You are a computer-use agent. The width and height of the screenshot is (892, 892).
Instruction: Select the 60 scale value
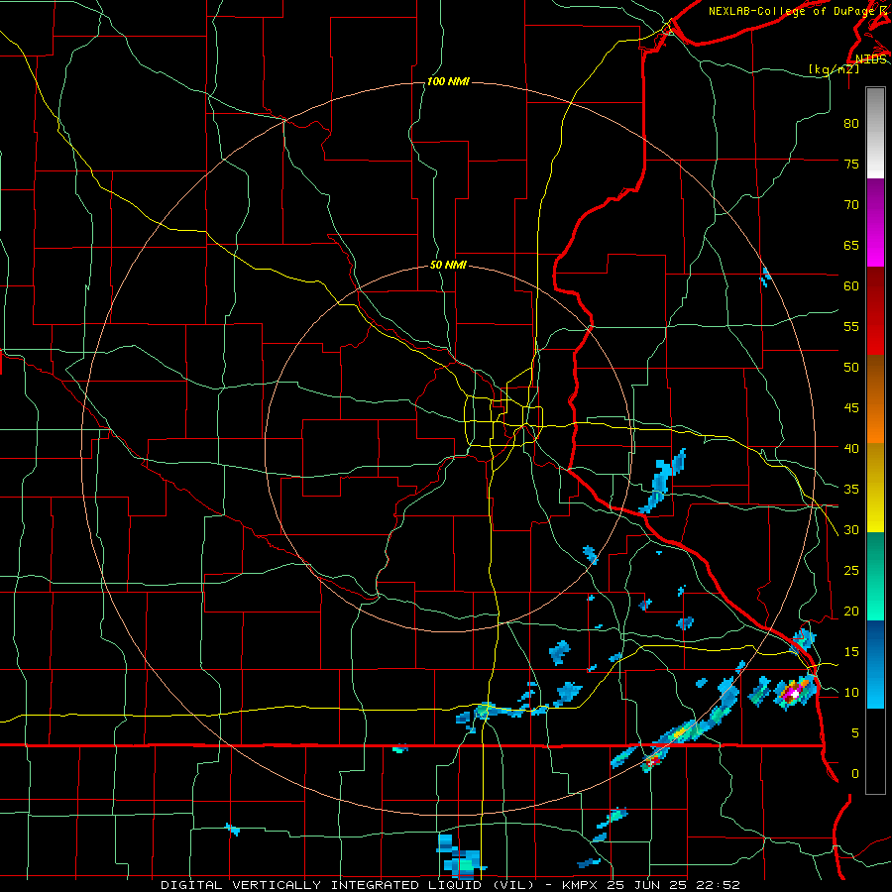click(x=851, y=286)
